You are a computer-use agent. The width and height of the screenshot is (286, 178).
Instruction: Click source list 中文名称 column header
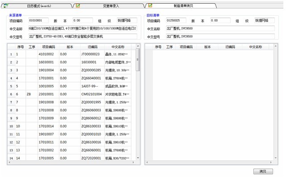point(118,47)
